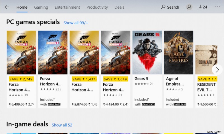The height and width of the screenshot is (134, 224).
Task: Select the Productivity tab
Action: click(97, 7)
